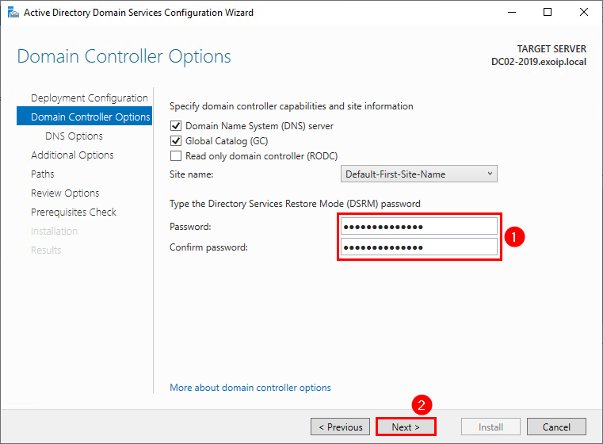603x444 pixels.
Task: Select Domain Controller Options in sidebar
Action: (84, 117)
